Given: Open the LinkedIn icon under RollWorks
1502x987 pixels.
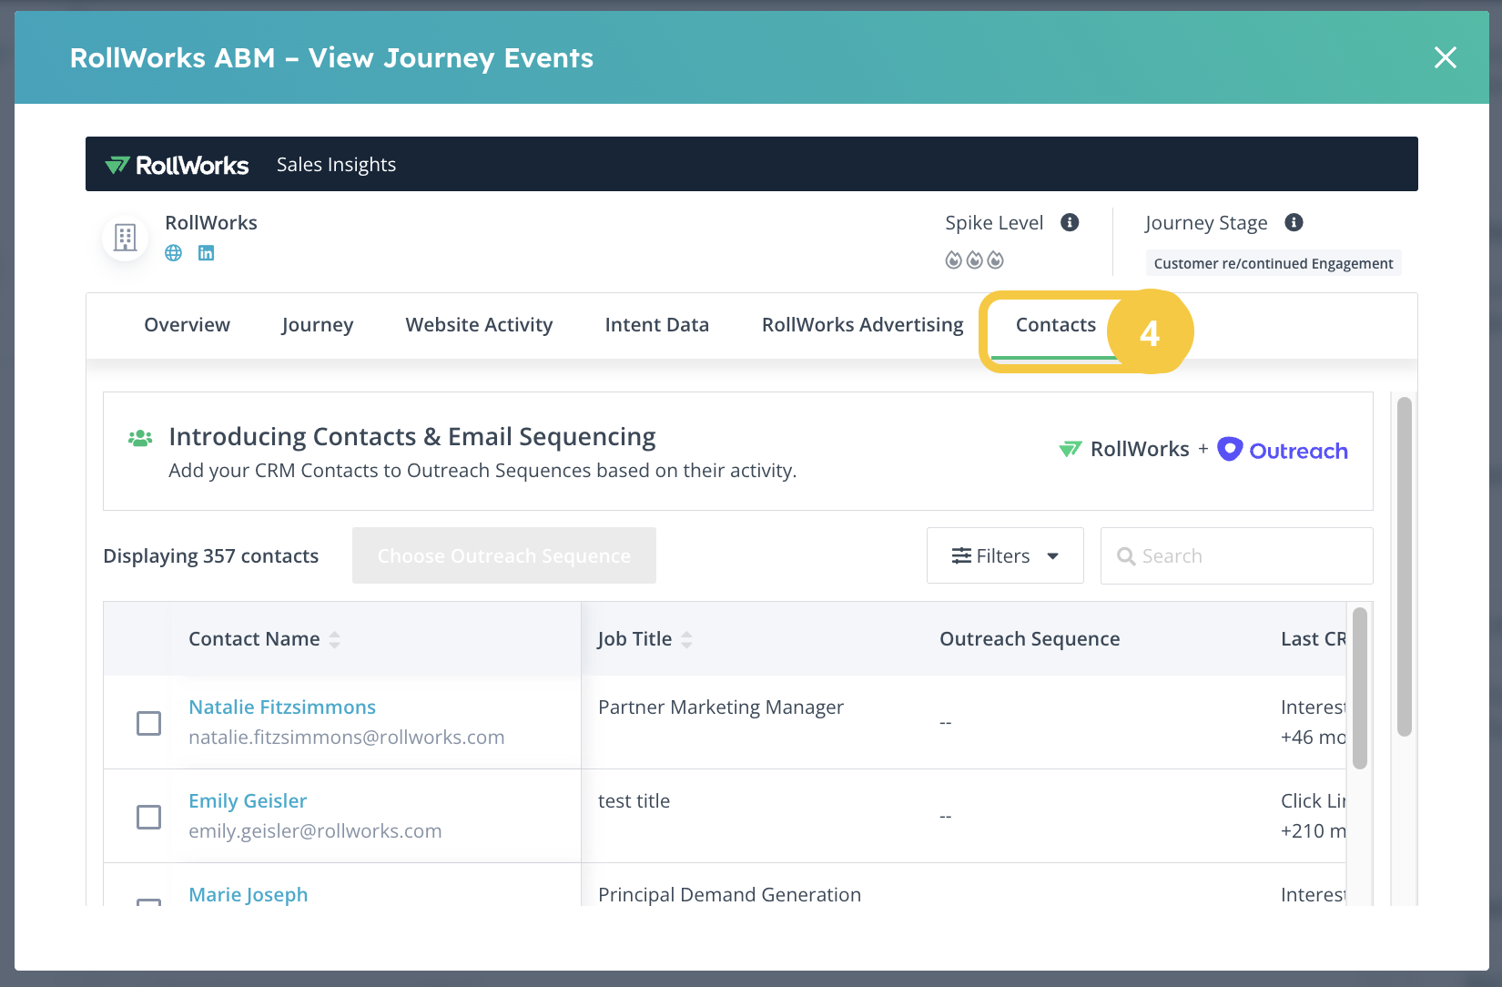Looking at the screenshot, I should click(x=207, y=253).
